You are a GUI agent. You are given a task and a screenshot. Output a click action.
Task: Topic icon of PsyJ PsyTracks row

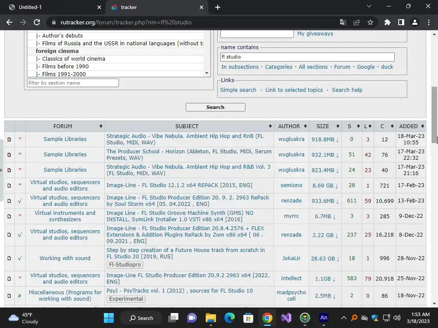(x=9, y=296)
